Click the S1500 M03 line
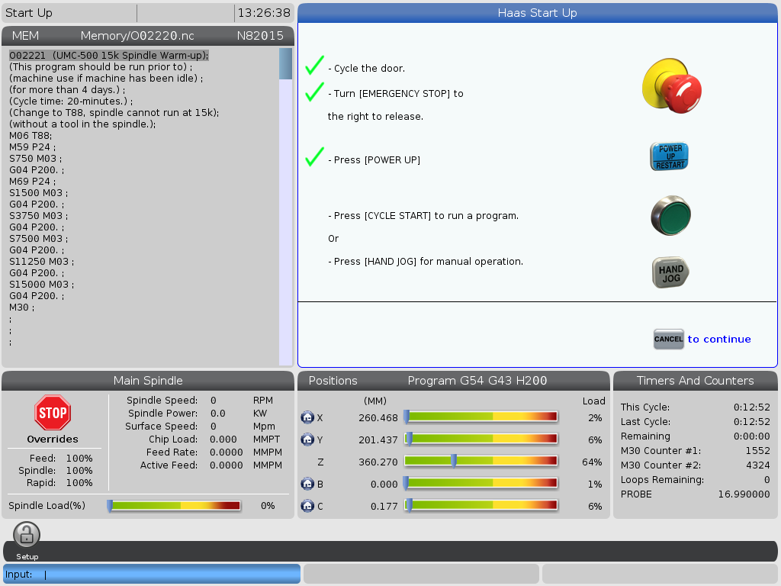The width and height of the screenshot is (781, 586). tap(38, 193)
